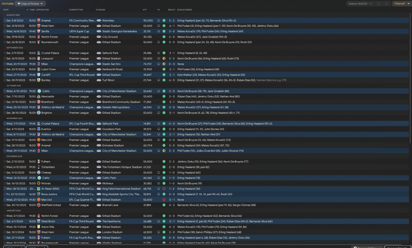Go to the next season with the right arrow
This screenshot has width=412, height=248.
(x=387, y=4)
